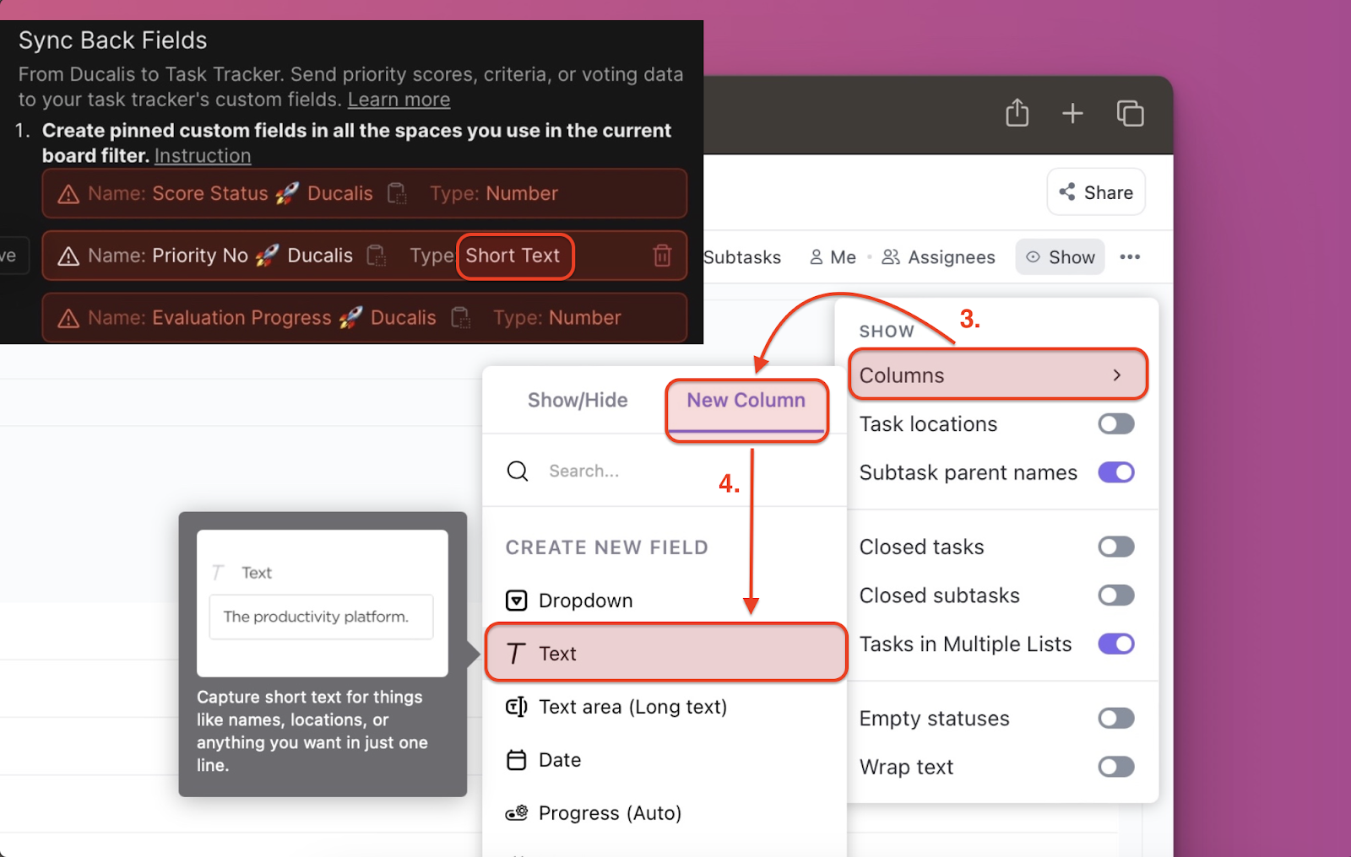Enable the Closed tasks toggle
Screen dimensions: 1351x857
pyautogui.click(x=1115, y=546)
